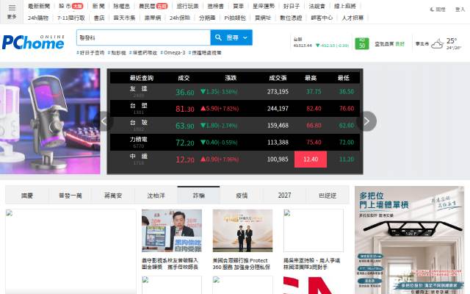Toggle night mode with the moon icon
Screen dimensions: 470x294
point(432,10)
